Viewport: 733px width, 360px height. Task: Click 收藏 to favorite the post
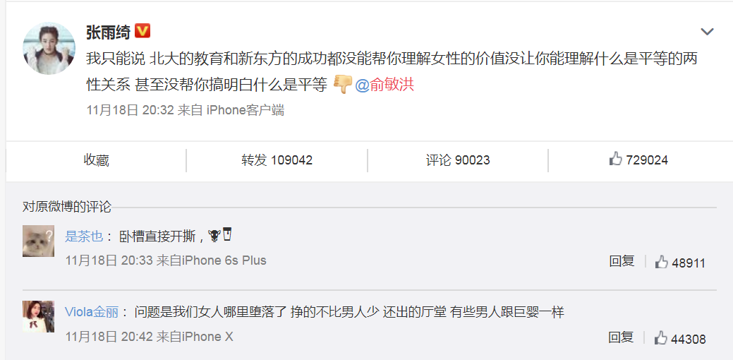pos(97,160)
